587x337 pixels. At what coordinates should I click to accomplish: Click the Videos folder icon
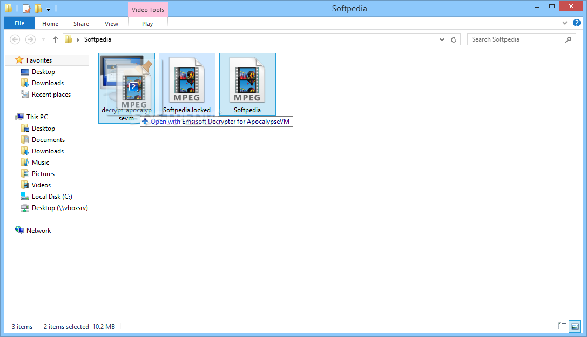pyautogui.click(x=25, y=185)
